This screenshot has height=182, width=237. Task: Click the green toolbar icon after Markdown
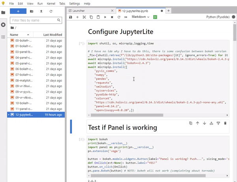pos(155,17)
